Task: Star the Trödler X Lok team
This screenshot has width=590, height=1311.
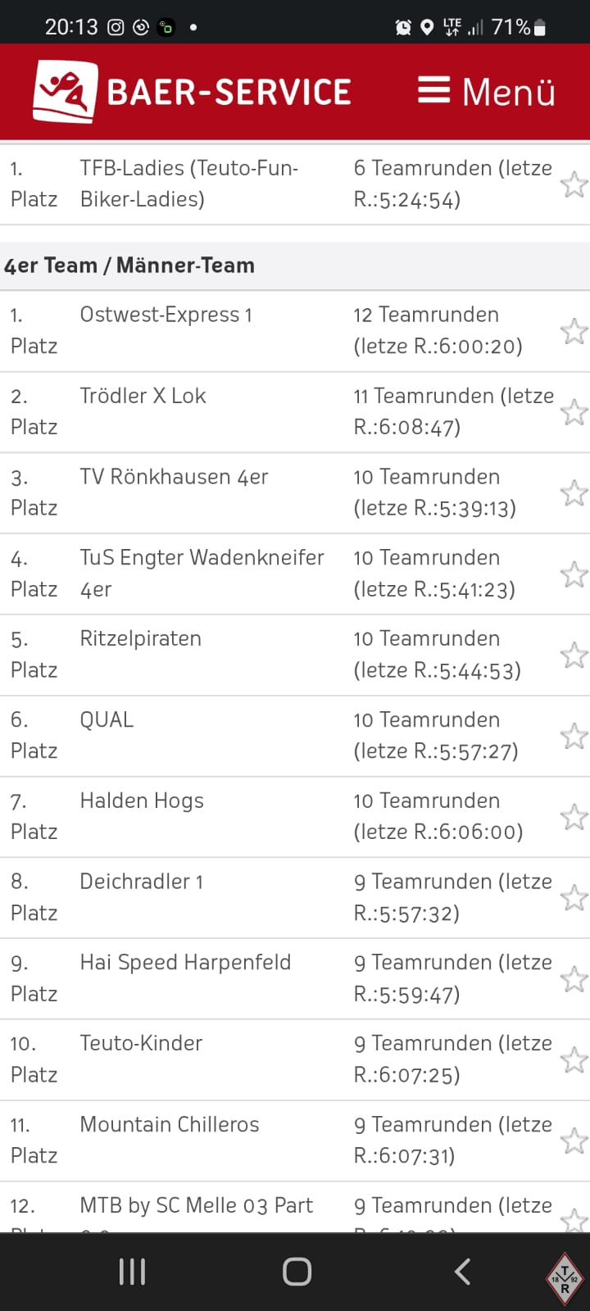Action: [x=574, y=412]
